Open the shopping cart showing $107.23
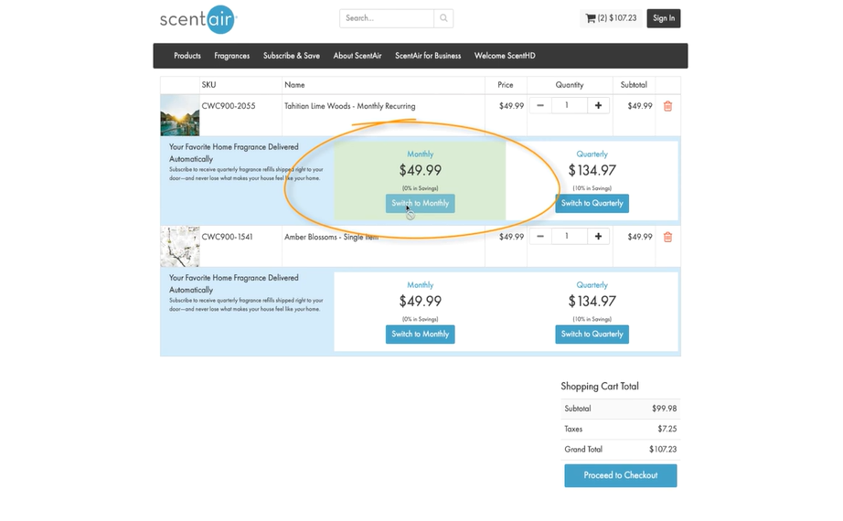This screenshot has width=843, height=521. 611,18
